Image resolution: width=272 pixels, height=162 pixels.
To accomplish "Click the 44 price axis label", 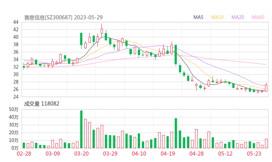I will pos(16,22).
